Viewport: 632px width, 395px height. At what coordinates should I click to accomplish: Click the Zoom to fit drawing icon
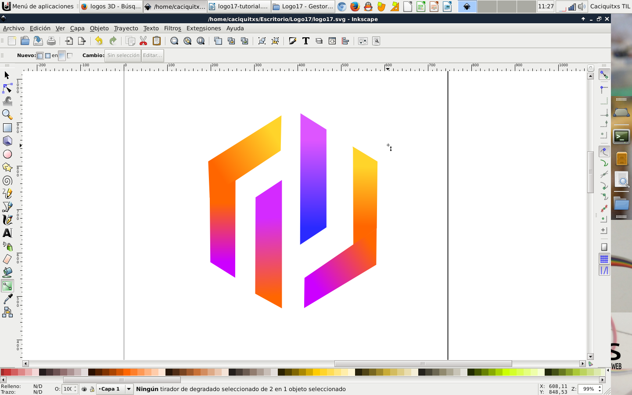(x=187, y=41)
